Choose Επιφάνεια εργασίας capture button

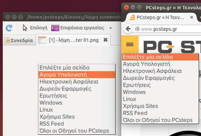coord(78,28)
